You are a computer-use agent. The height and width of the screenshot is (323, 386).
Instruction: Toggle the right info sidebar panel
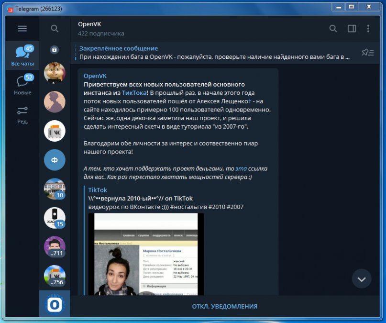(x=352, y=29)
